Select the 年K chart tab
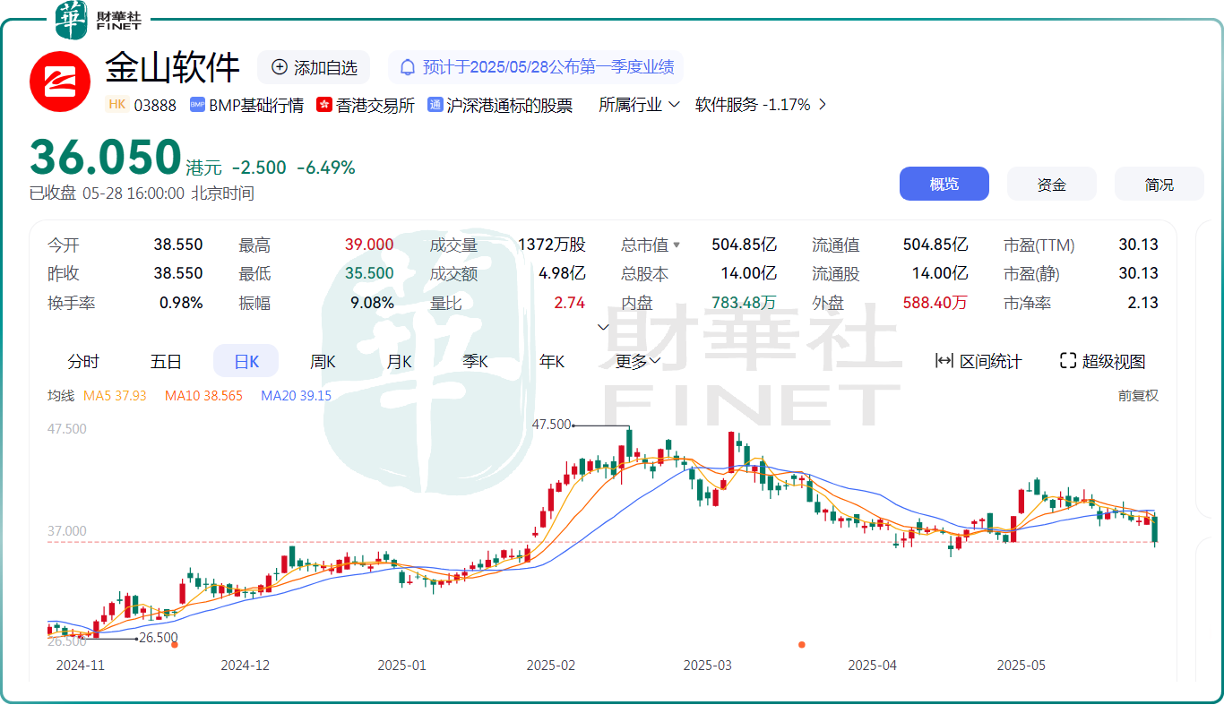 (x=552, y=361)
